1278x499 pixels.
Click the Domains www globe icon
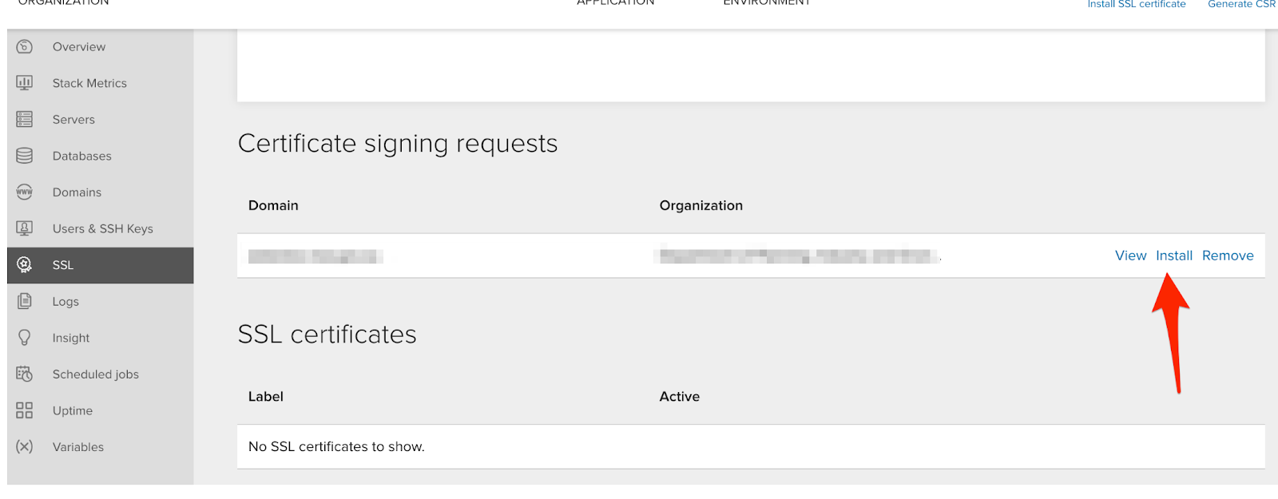[25, 192]
